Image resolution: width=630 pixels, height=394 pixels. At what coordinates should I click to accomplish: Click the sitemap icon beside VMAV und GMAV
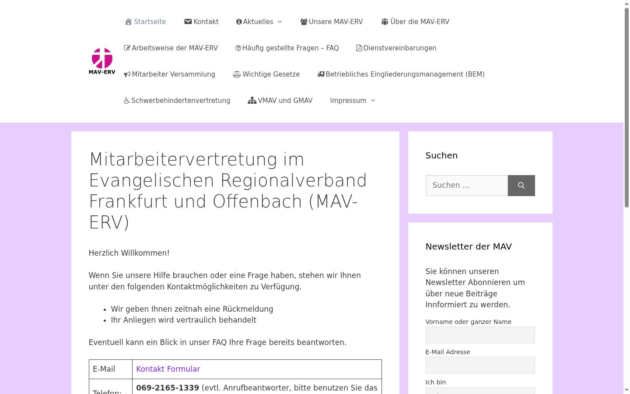pos(252,101)
